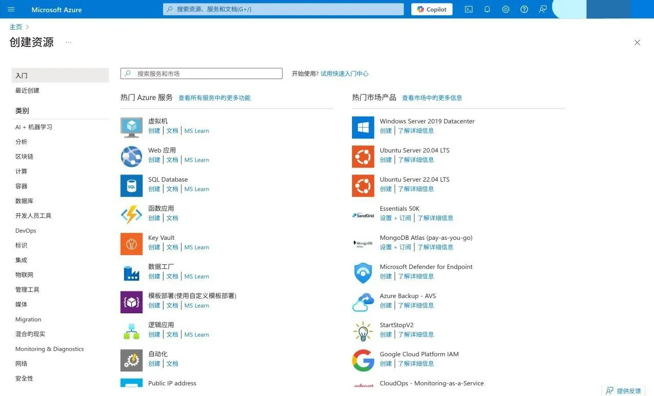Close the 创建资源 blade
The width and height of the screenshot is (654, 396).
point(637,43)
